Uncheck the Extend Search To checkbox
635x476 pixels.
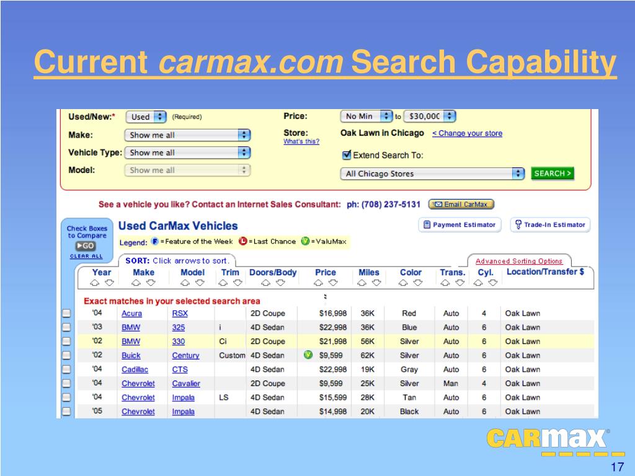347,154
